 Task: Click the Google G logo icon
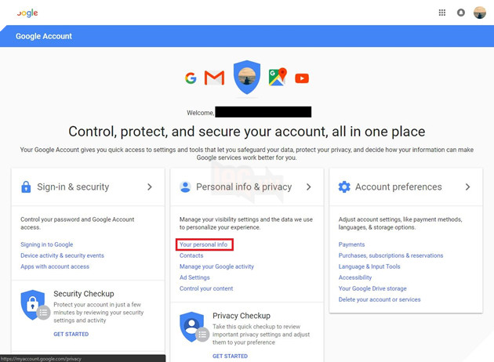(x=191, y=78)
